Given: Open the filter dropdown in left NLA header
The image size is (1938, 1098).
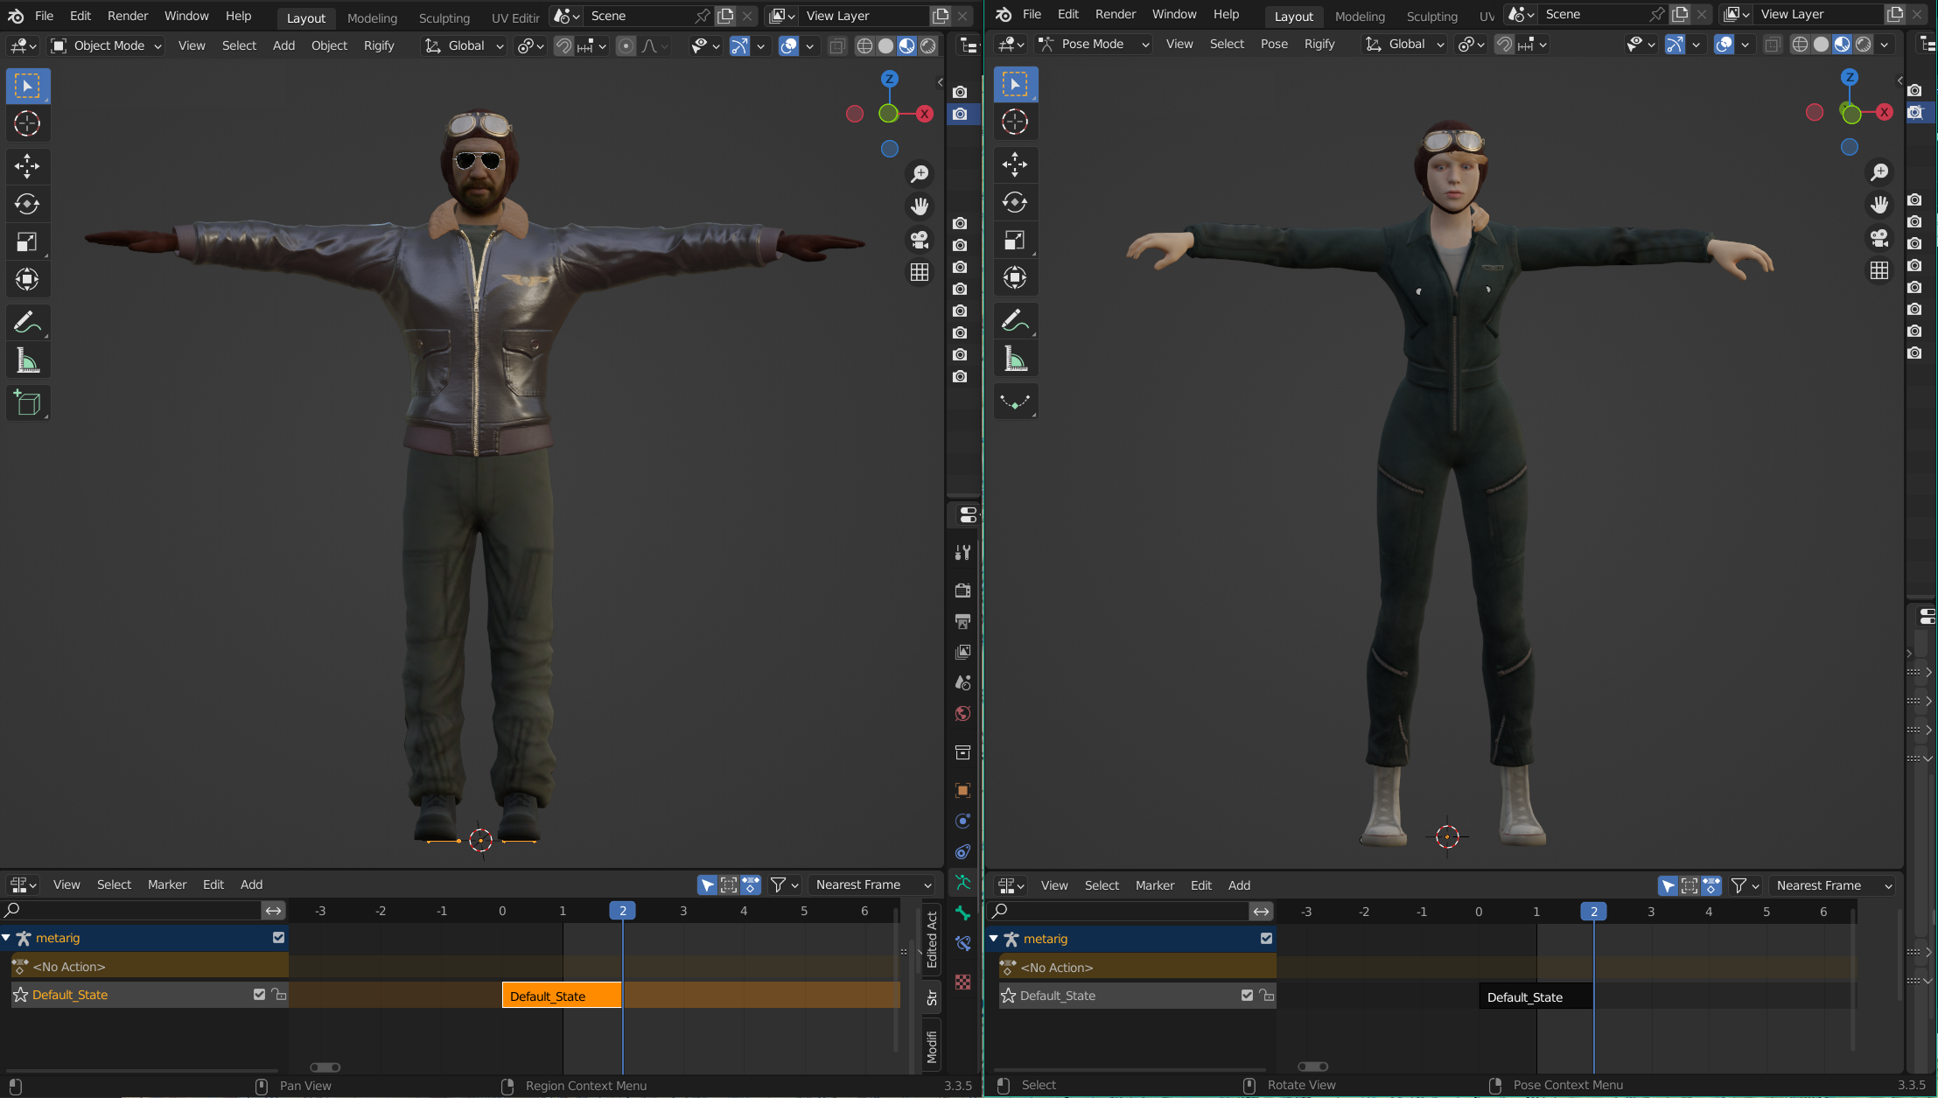Looking at the screenshot, I should [x=784, y=885].
